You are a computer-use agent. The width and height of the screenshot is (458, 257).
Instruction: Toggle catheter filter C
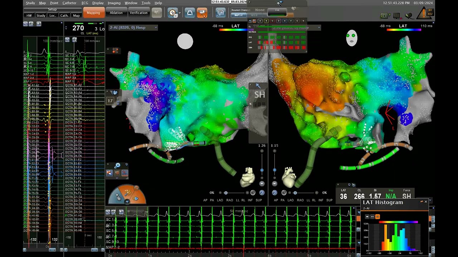(x=273, y=21)
